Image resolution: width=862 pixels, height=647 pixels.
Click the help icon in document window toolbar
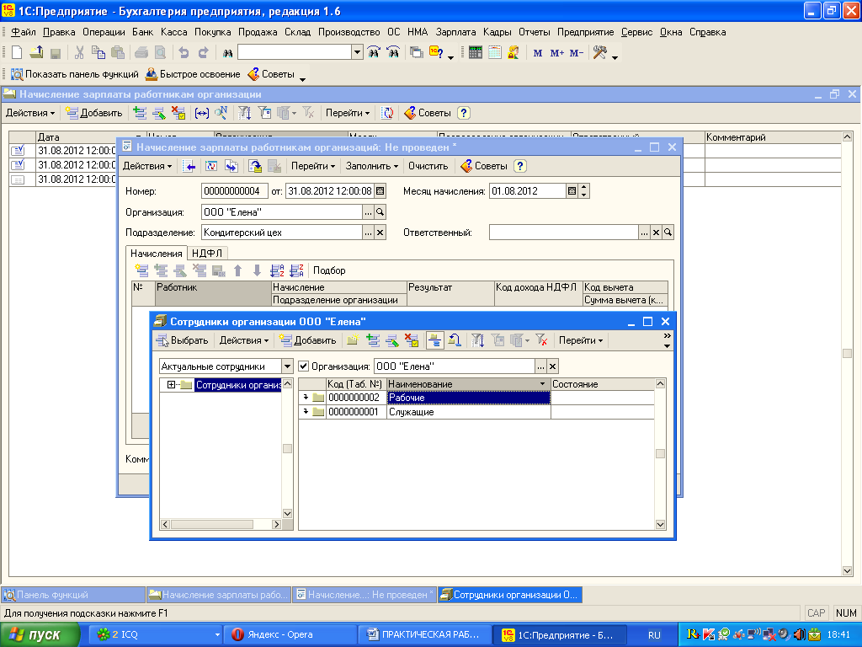click(x=520, y=166)
